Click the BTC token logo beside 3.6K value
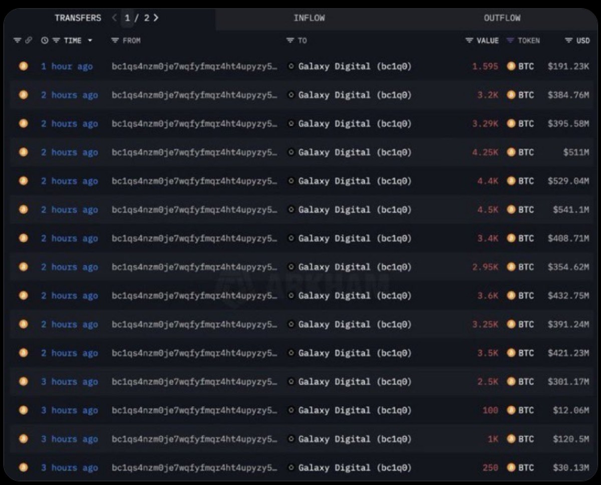The width and height of the screenshot is (601, 485). click(x=511, y=296)
